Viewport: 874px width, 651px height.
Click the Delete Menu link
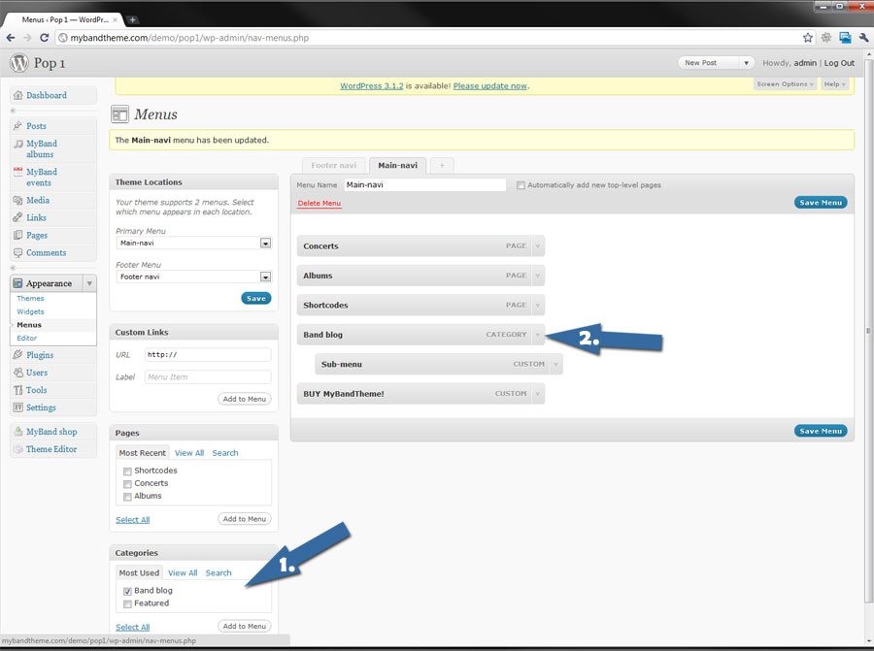(x=319, y=204)
